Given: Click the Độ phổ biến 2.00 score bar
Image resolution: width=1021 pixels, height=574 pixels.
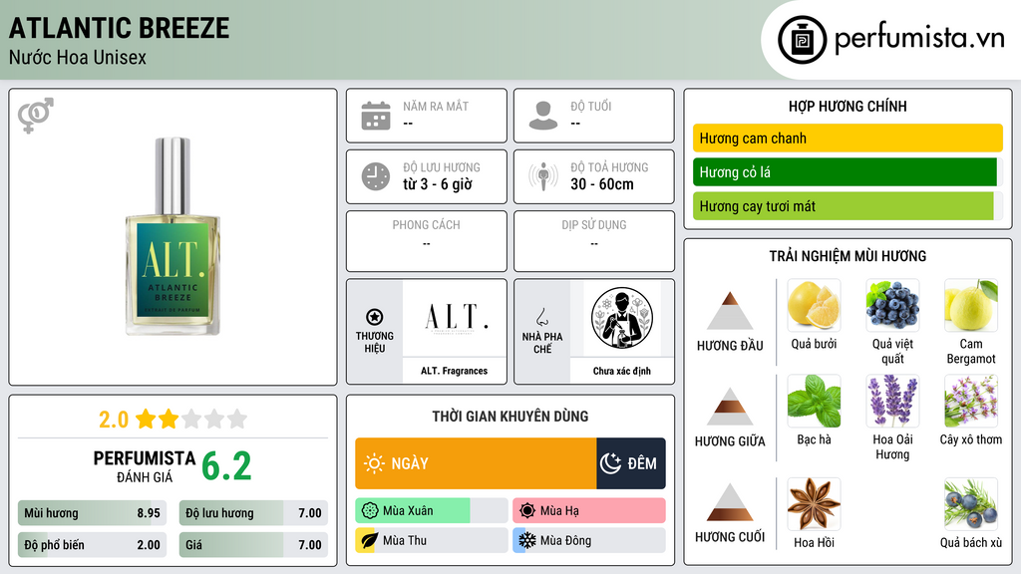Looking at the screenshot, I should pos(93,545).
